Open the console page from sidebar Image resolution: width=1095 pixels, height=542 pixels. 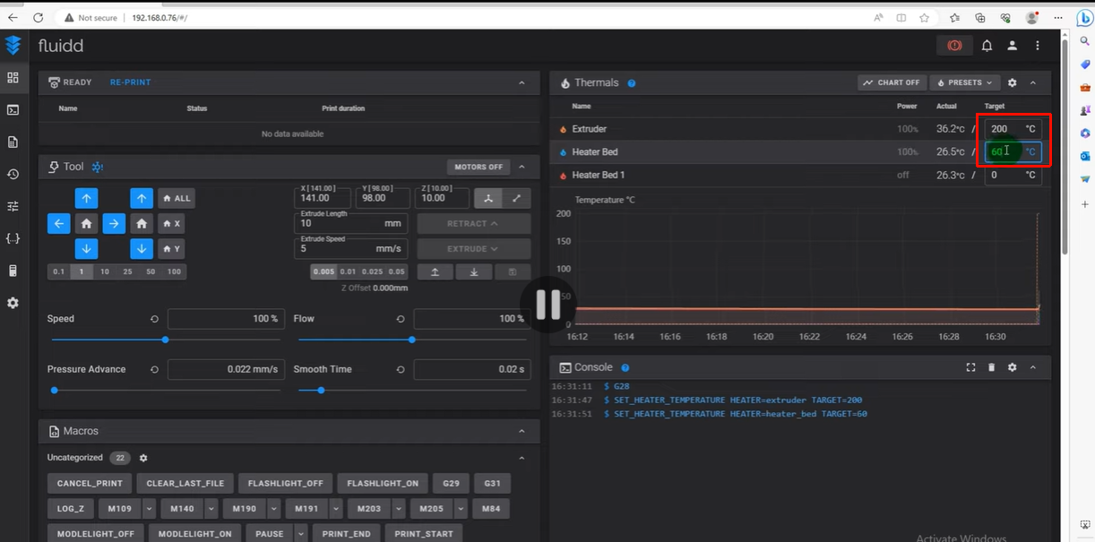tap(13, 110)
